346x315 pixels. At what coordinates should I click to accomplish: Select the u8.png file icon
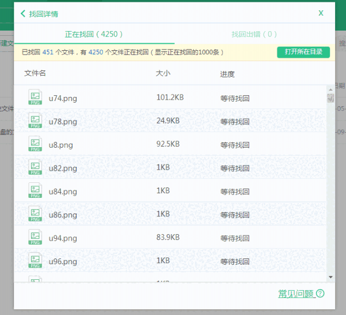coord(36,144)
